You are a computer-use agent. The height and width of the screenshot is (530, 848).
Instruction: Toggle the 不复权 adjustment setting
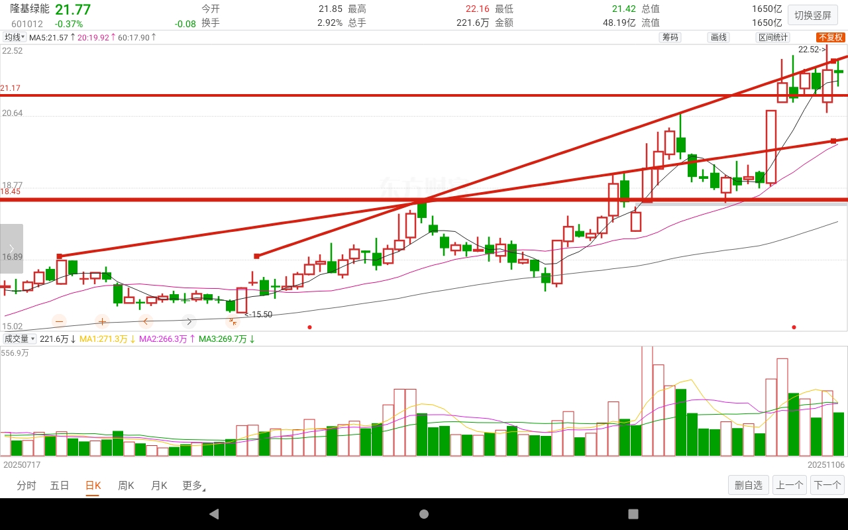[x=830, y=37]
